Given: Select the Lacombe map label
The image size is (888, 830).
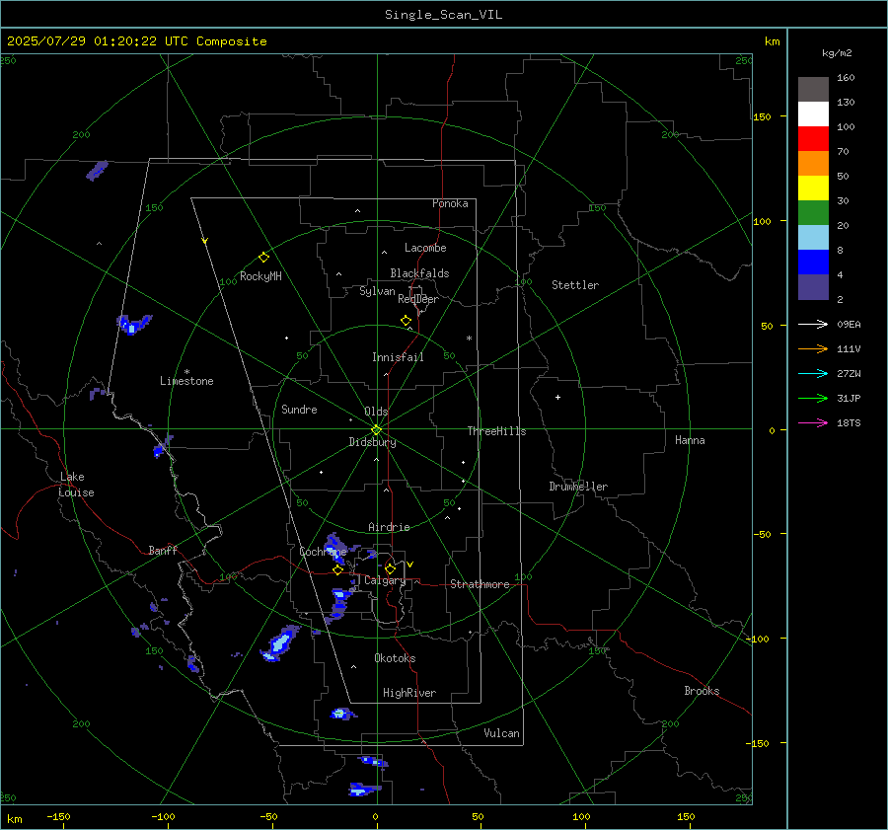Looking at the screenshot, I should point(425,248).
